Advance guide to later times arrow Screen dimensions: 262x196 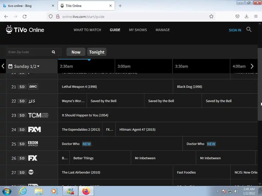click(252, 66)
